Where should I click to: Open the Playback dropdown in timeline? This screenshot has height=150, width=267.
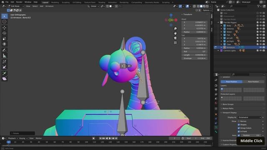13,138
